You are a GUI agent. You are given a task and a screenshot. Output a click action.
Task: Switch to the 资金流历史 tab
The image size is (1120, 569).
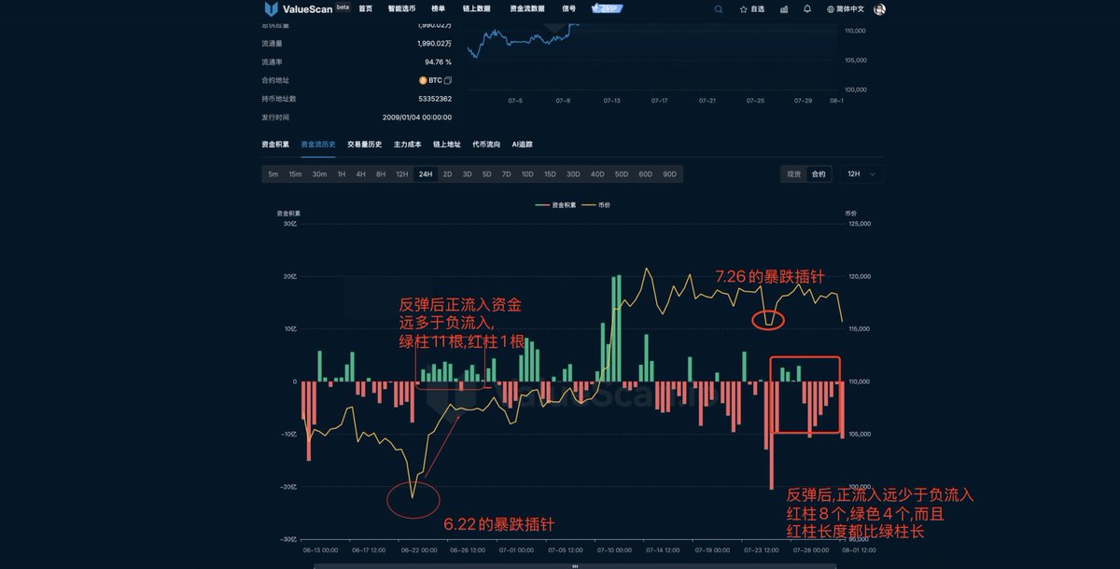pos(318,145)
